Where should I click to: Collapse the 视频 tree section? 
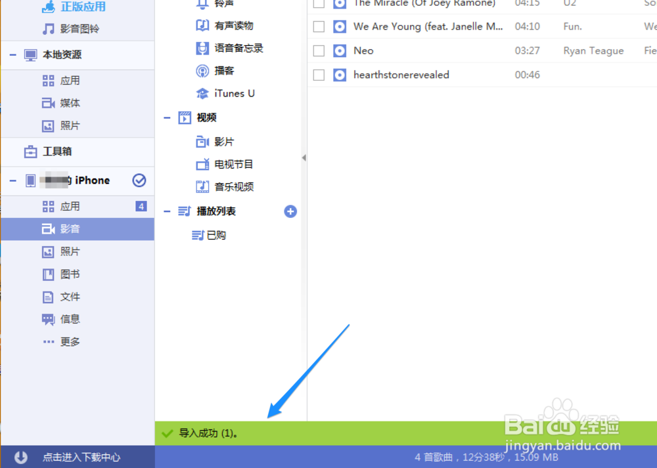pos(166,117)
